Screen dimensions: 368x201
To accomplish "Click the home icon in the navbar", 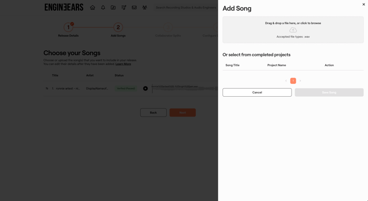I will pyautogui.click(x=93, y=7).
